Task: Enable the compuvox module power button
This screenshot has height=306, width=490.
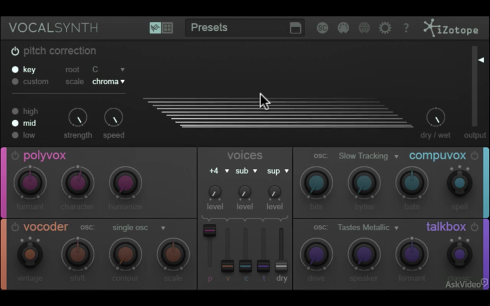Action: pyautogui.click(x=474, y=155)
